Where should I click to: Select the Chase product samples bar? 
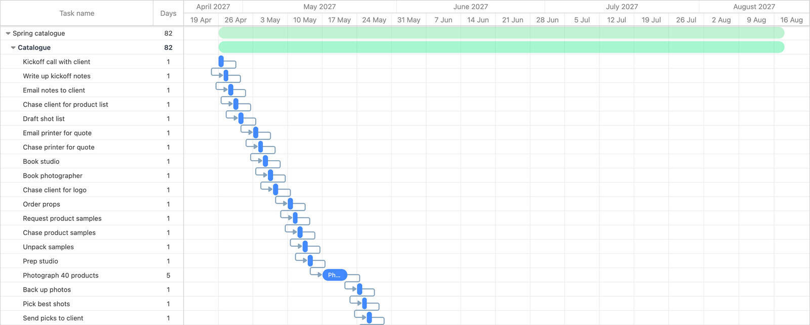pyautogui.click(x=300, y=232)
